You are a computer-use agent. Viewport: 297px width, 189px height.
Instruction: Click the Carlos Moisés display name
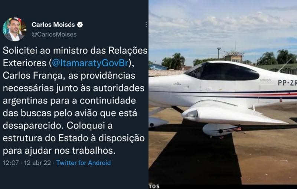click(53, 25)
